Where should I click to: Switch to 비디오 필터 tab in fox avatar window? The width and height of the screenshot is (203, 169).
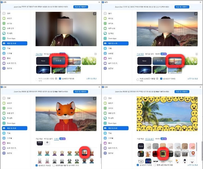pyautogui.click(x=48, y=139)
